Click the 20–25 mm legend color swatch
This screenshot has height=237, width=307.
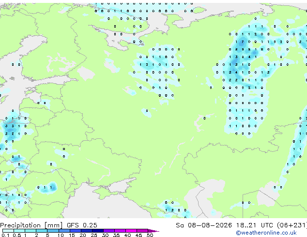click(x=86, y=231)
